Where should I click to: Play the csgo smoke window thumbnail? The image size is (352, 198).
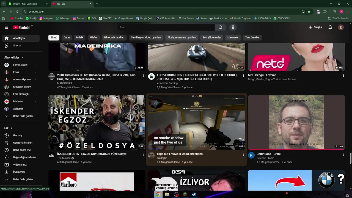click(x=197, y=122)
